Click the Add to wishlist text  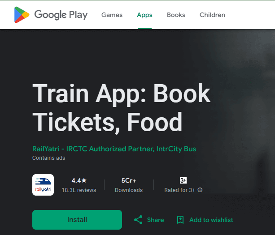[x=211, y=220]
